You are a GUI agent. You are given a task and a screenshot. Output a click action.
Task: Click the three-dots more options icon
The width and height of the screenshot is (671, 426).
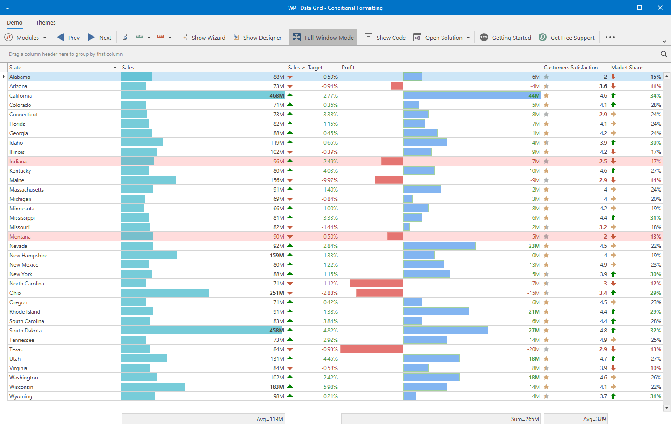[610, 38]
